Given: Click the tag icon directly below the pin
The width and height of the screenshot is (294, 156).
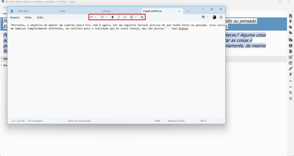Looking at the screenshot, I should coord(290,27).
